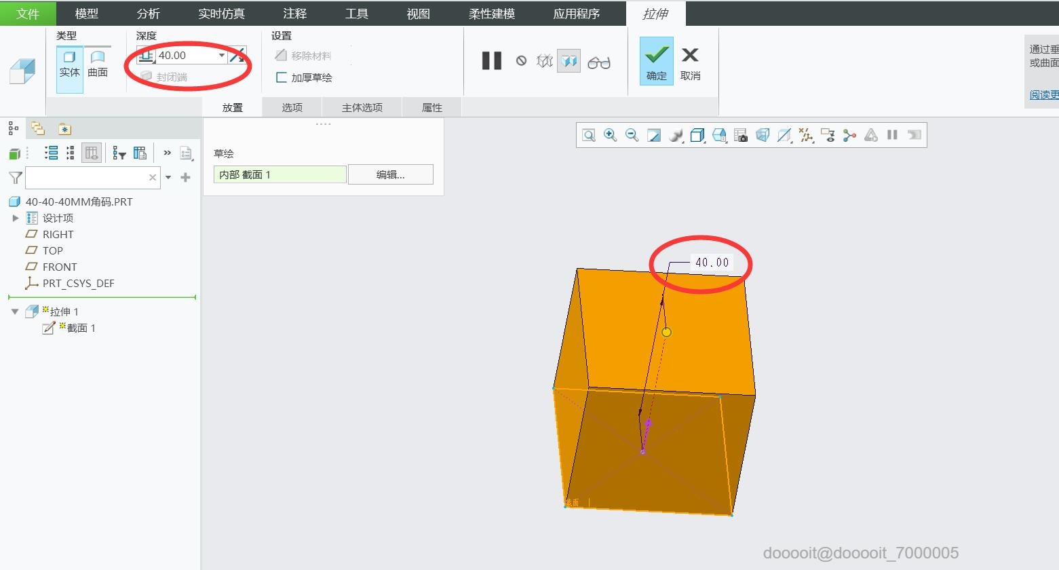The width and height of the screenshot is (1059, 570).
Task: Pause the extrude feature tool
Action: click(x=492, y=61)
